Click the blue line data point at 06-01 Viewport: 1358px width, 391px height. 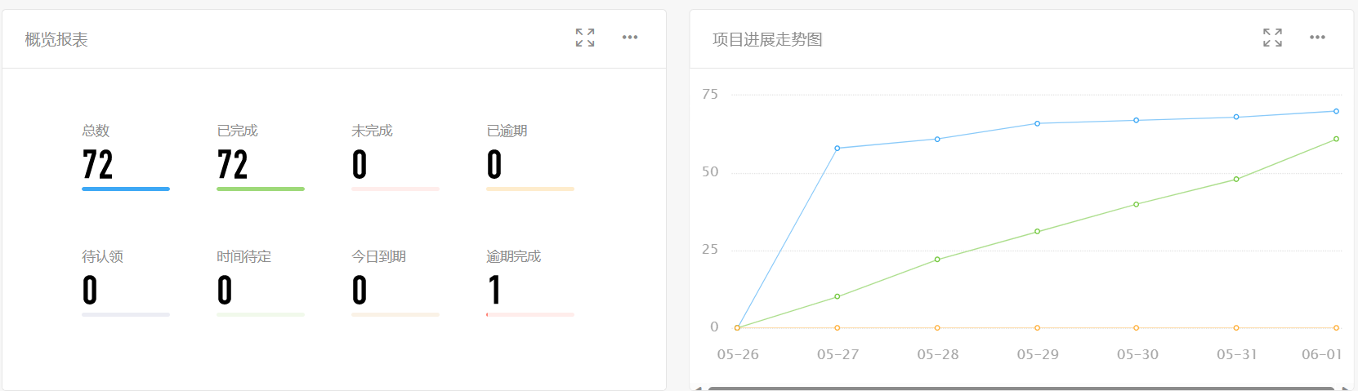pos(1336,111)
